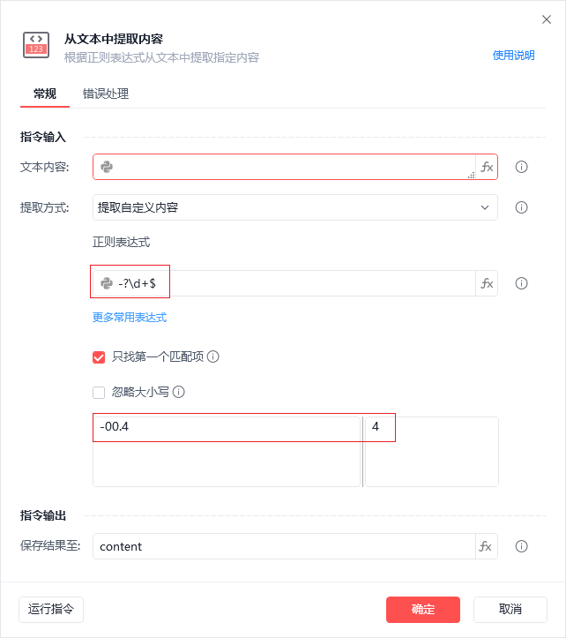Open 更多常用表达式 link
This screenshot has height=638, width=566.
(x=130, y=318)
